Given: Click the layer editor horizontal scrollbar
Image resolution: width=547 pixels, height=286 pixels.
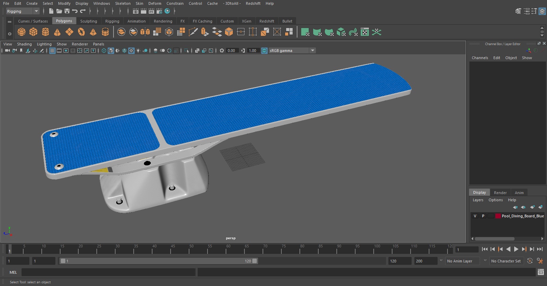Looking at the screenshot, I should tap(494, 239).
